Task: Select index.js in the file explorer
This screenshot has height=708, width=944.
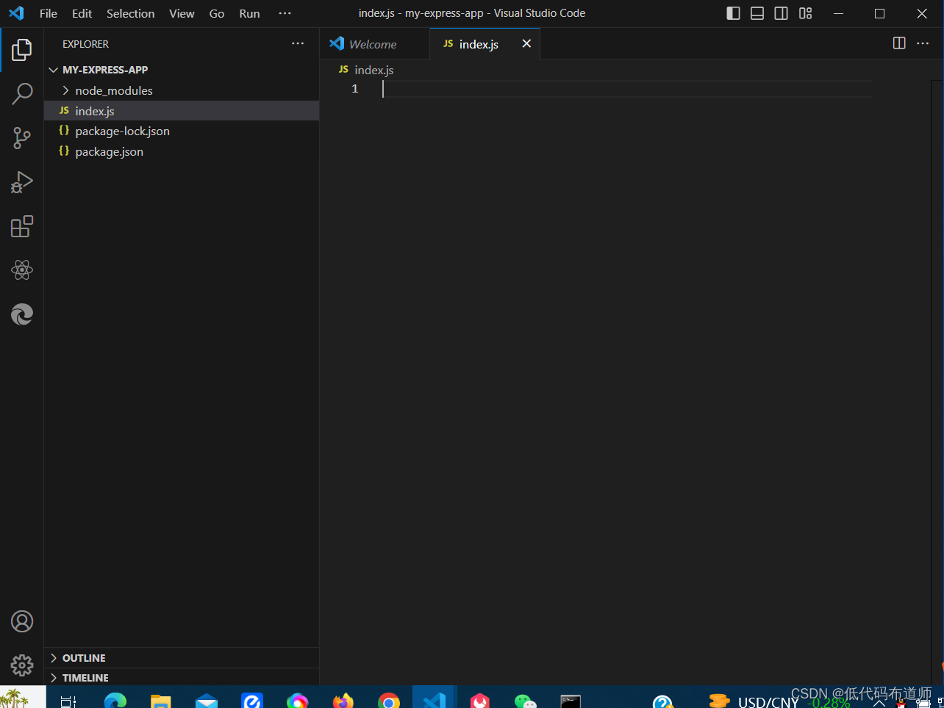Action: coord(182,111)
